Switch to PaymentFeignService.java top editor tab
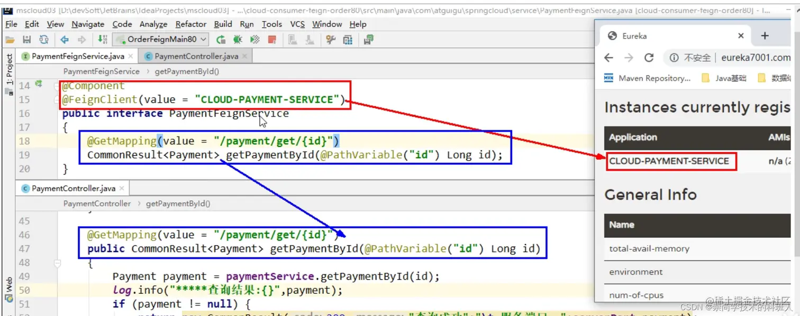This screenshot has height=316, width=800. 78,56
